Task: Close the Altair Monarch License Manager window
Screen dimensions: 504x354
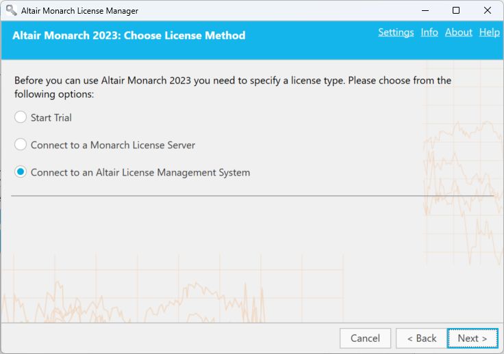Action: pyautogui.click(x=488, y=10)
